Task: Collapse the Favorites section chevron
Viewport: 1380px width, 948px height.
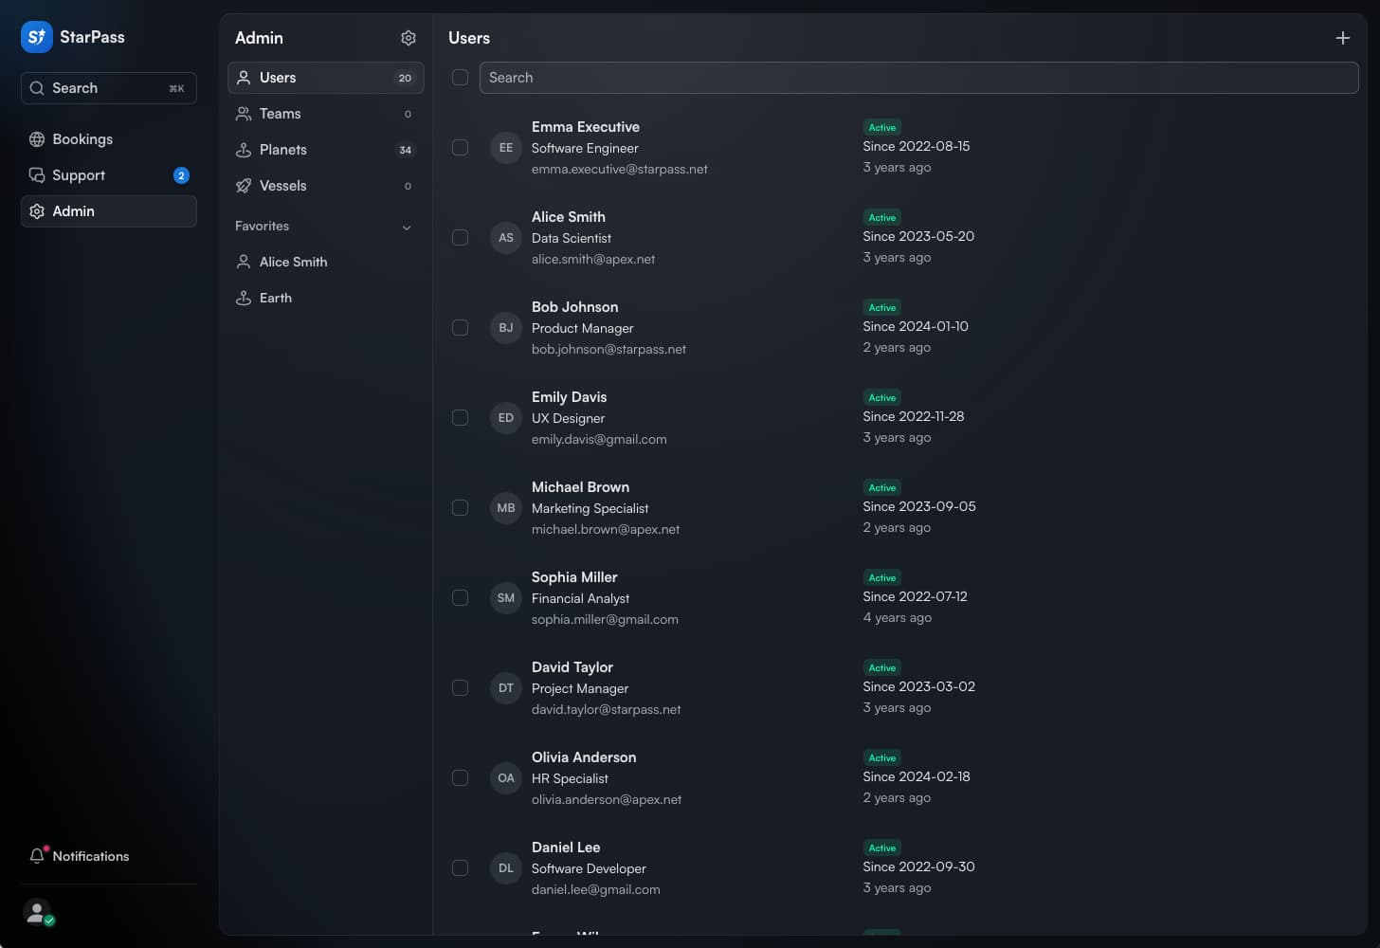Action: pos(407,227)
